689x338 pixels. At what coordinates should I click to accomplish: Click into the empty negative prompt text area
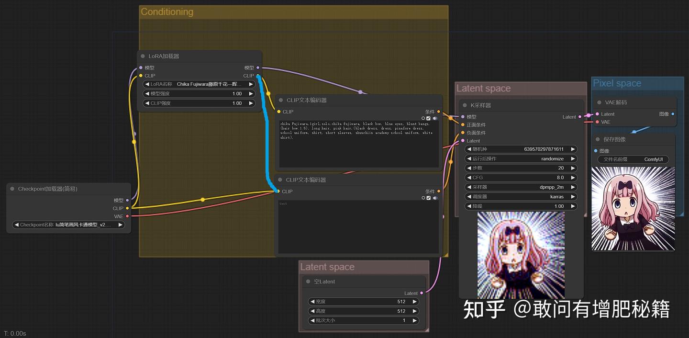359,226
